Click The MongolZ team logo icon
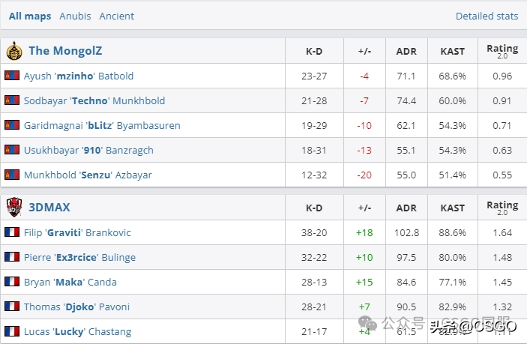 (14, 51)
